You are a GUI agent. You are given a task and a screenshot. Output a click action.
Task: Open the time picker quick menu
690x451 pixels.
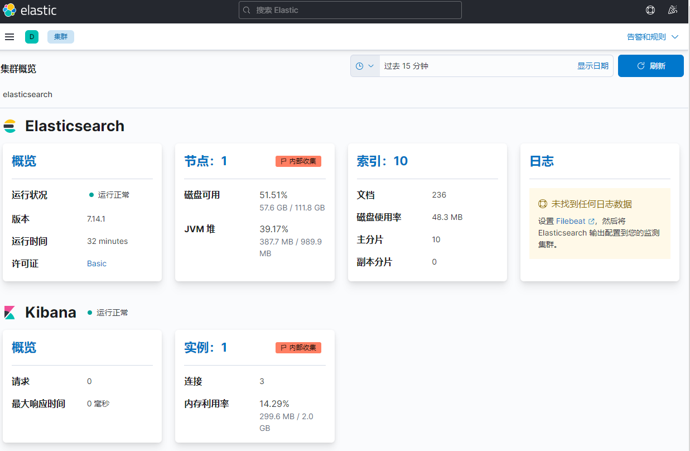pos(365,66)
